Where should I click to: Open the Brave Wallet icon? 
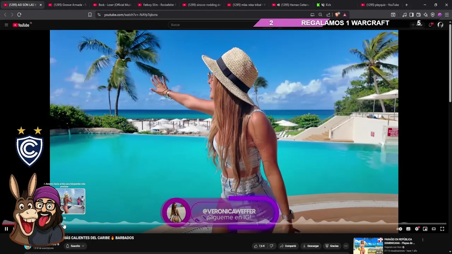click(418, 15)
